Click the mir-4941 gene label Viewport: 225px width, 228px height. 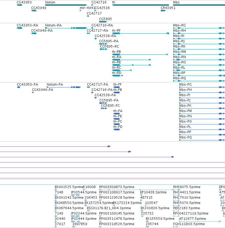(x=87, y=8)
